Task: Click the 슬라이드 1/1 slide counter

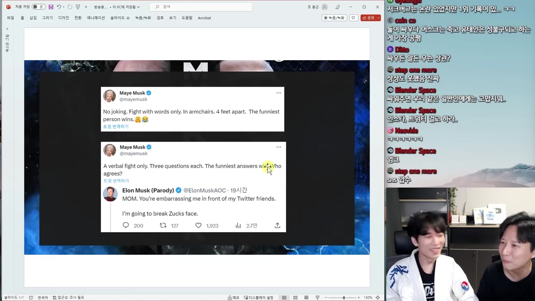Action: click(x=14, y=297)
